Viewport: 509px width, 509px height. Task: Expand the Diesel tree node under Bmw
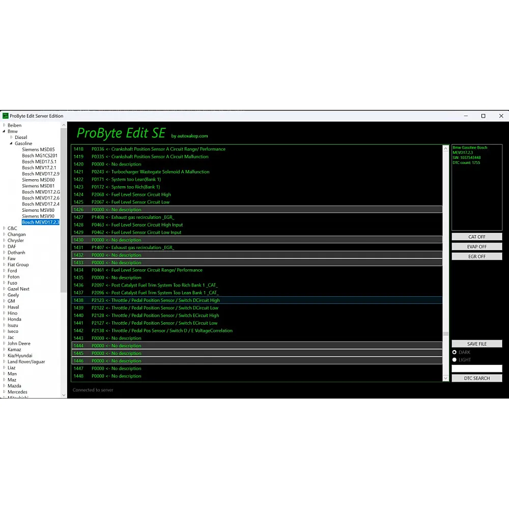pos(12,137)
